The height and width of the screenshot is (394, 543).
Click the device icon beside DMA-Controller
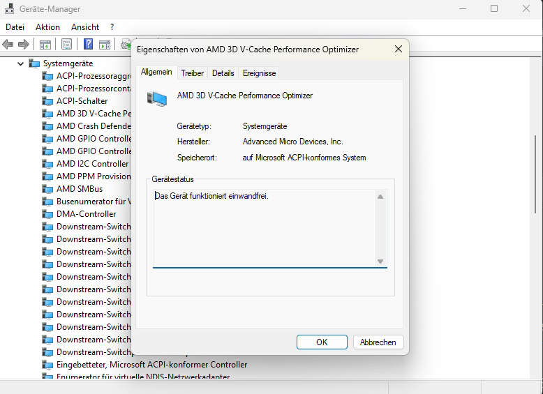pos(47,214)
